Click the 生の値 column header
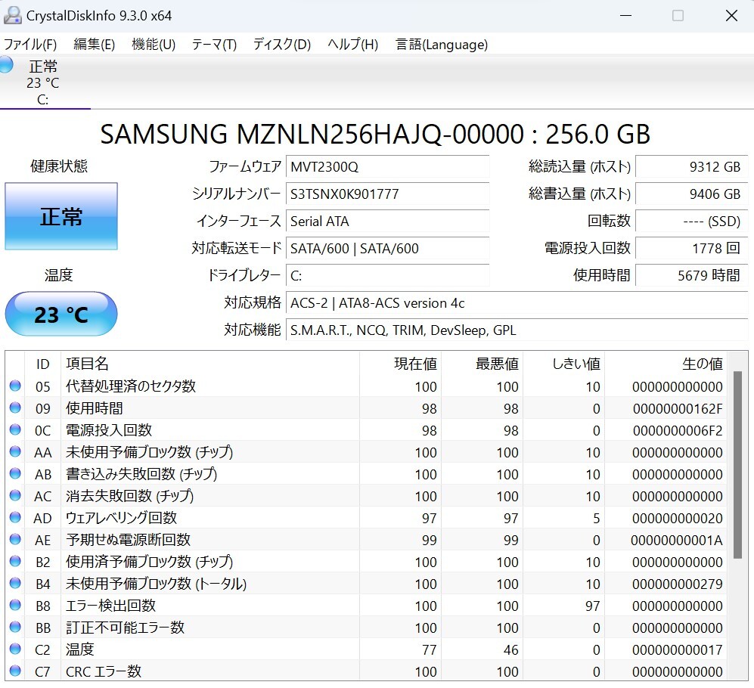Viewport: 754px width, 688px height. coord(666,364)
